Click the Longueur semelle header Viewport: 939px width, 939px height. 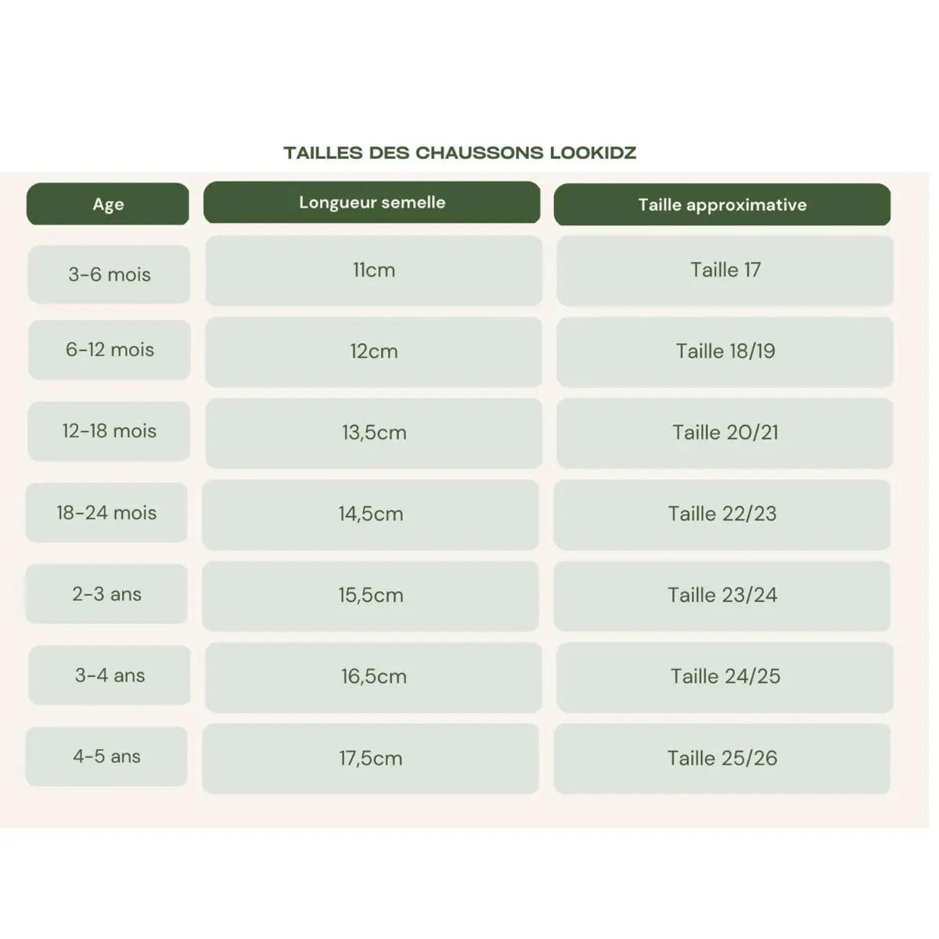pos(372,203)
